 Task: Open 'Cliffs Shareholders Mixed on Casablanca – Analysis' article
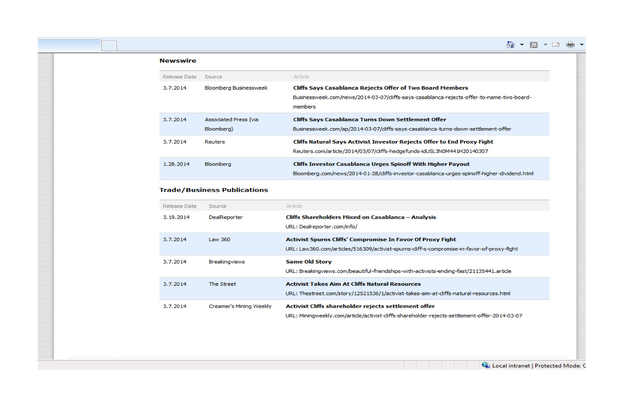pyautogui.click(x=361, y=217)
